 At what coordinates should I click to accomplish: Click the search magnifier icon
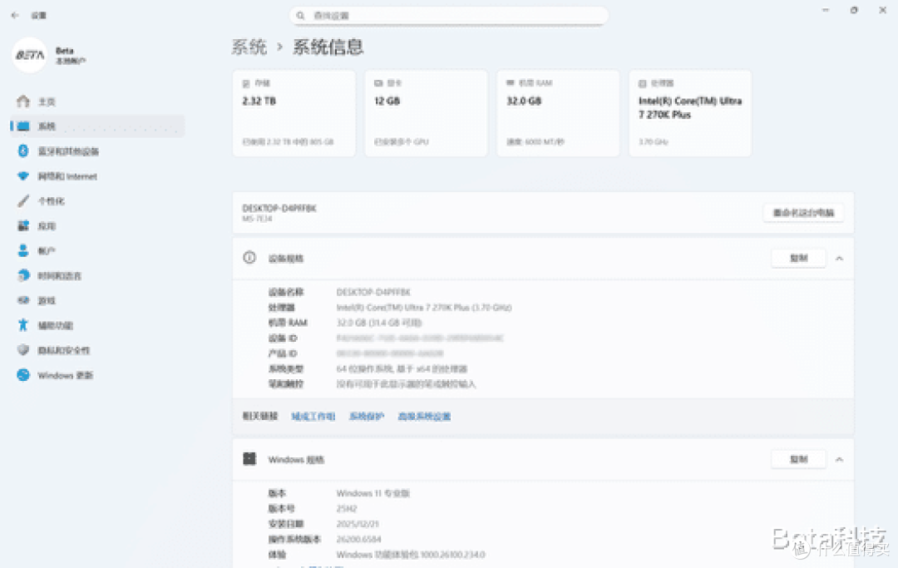[x=301, y=16]
